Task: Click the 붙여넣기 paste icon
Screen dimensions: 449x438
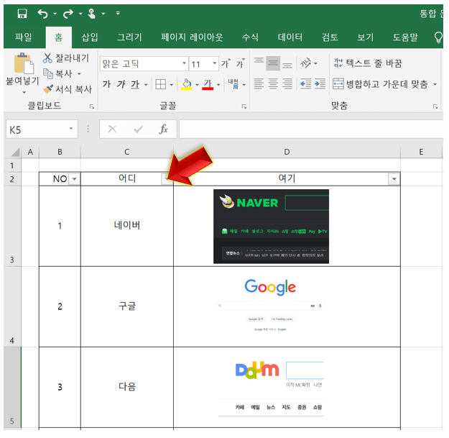Action: tap(24, 63)
